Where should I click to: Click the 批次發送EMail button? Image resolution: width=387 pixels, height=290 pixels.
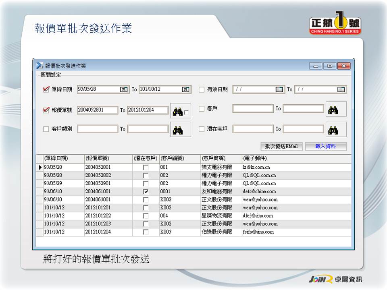(281, 146)
